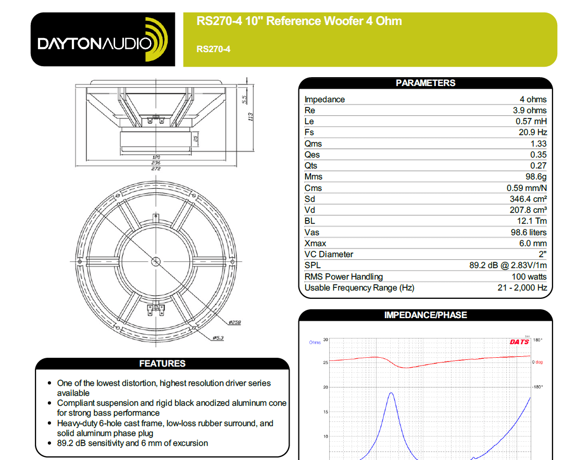Click the red DATS logo on the graph
This screenshot has height=460, width=588.
coord(519,342)
